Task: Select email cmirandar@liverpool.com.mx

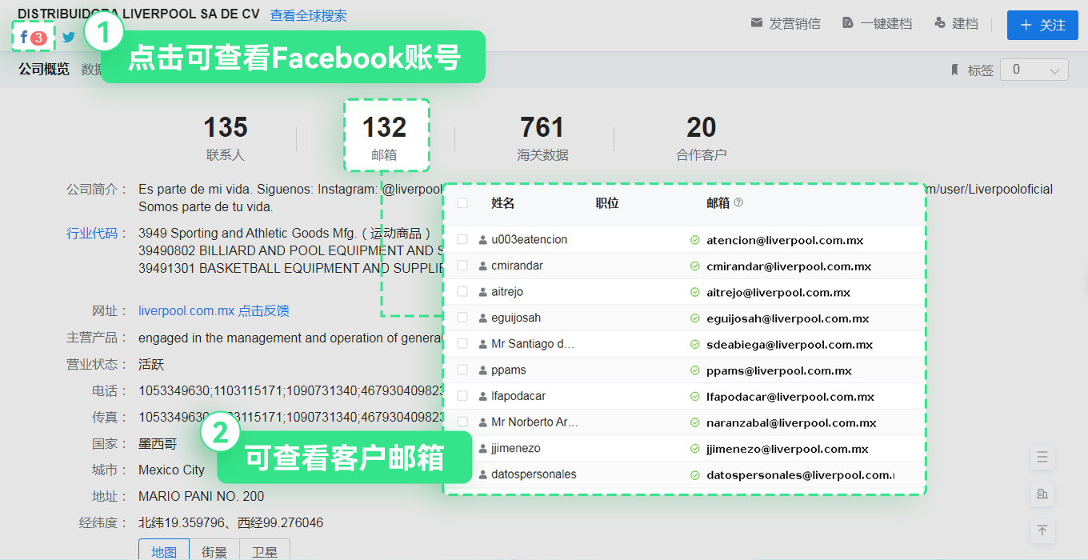Action: [x=789, y=266]
